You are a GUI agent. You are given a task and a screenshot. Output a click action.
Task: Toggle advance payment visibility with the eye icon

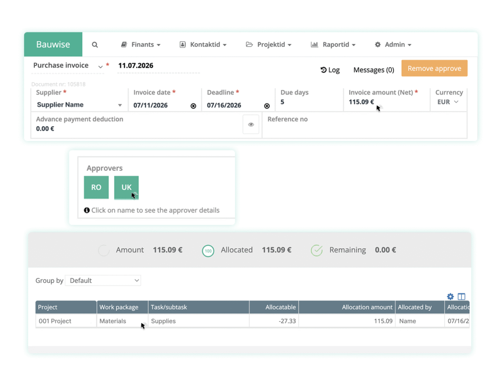250,124
